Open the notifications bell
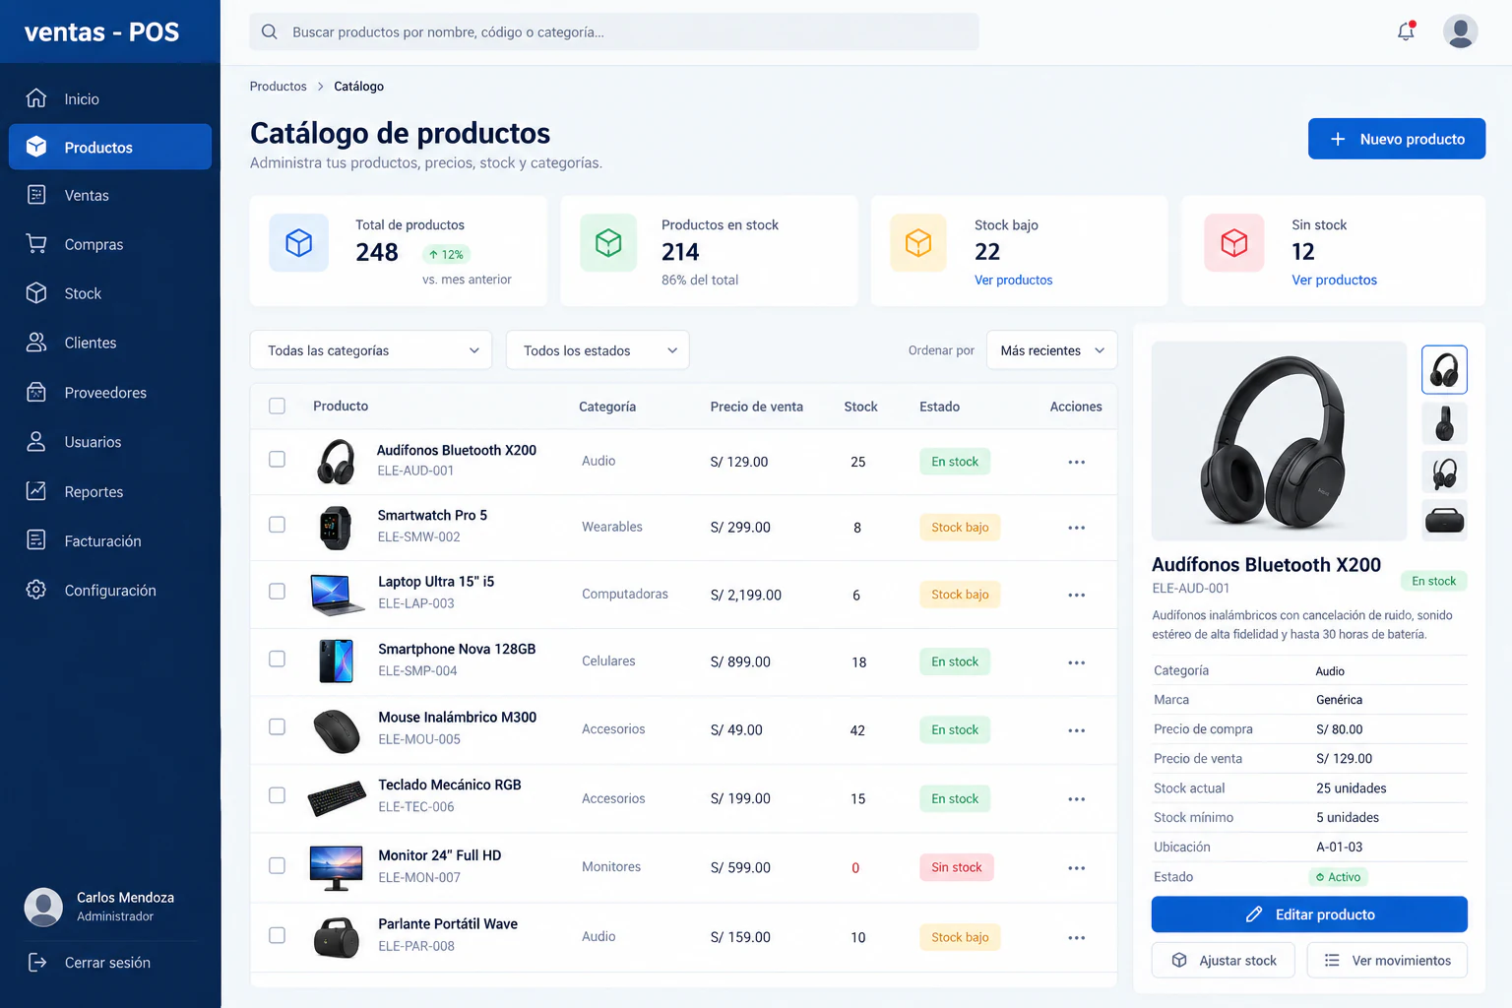Image resolution: width=1512 pixels, height=1008 pixels. (x=1406, y=31)
